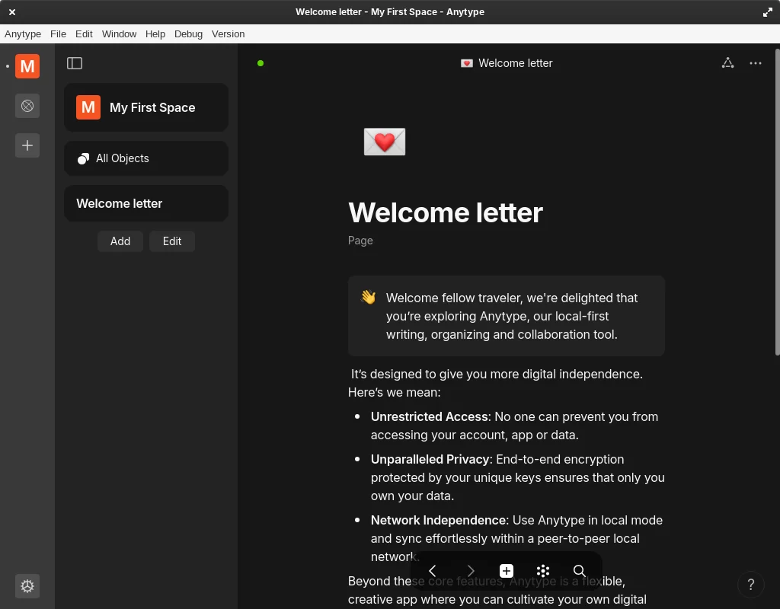Screen dimensions: 780x609
Task: Open the Window menu
Action: pyautogui.click(x=120, y=33)
